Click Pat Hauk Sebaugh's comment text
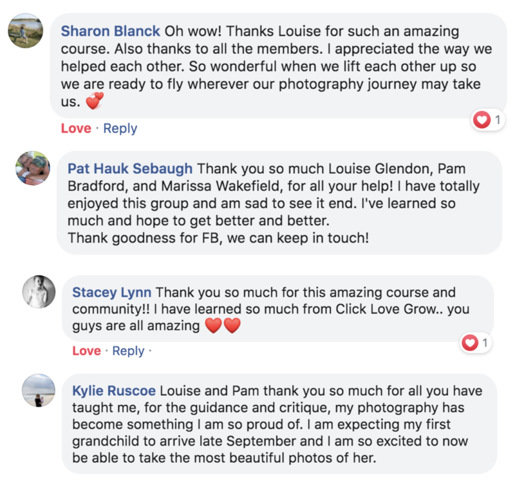 [x=277, y=203]
